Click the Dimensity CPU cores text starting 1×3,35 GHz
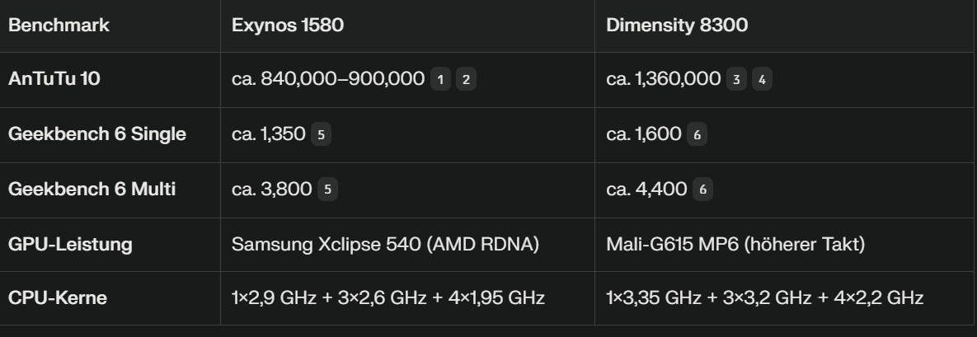This screenshot has height=337, width=977. tap(765, 297)
